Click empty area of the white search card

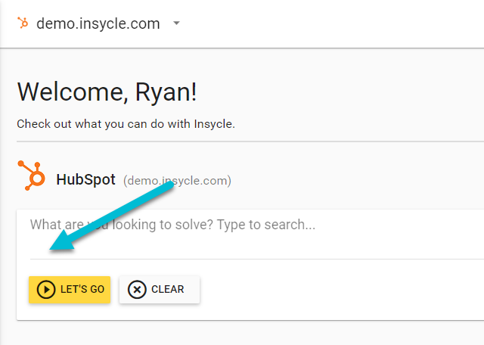[x=340, y=291]
